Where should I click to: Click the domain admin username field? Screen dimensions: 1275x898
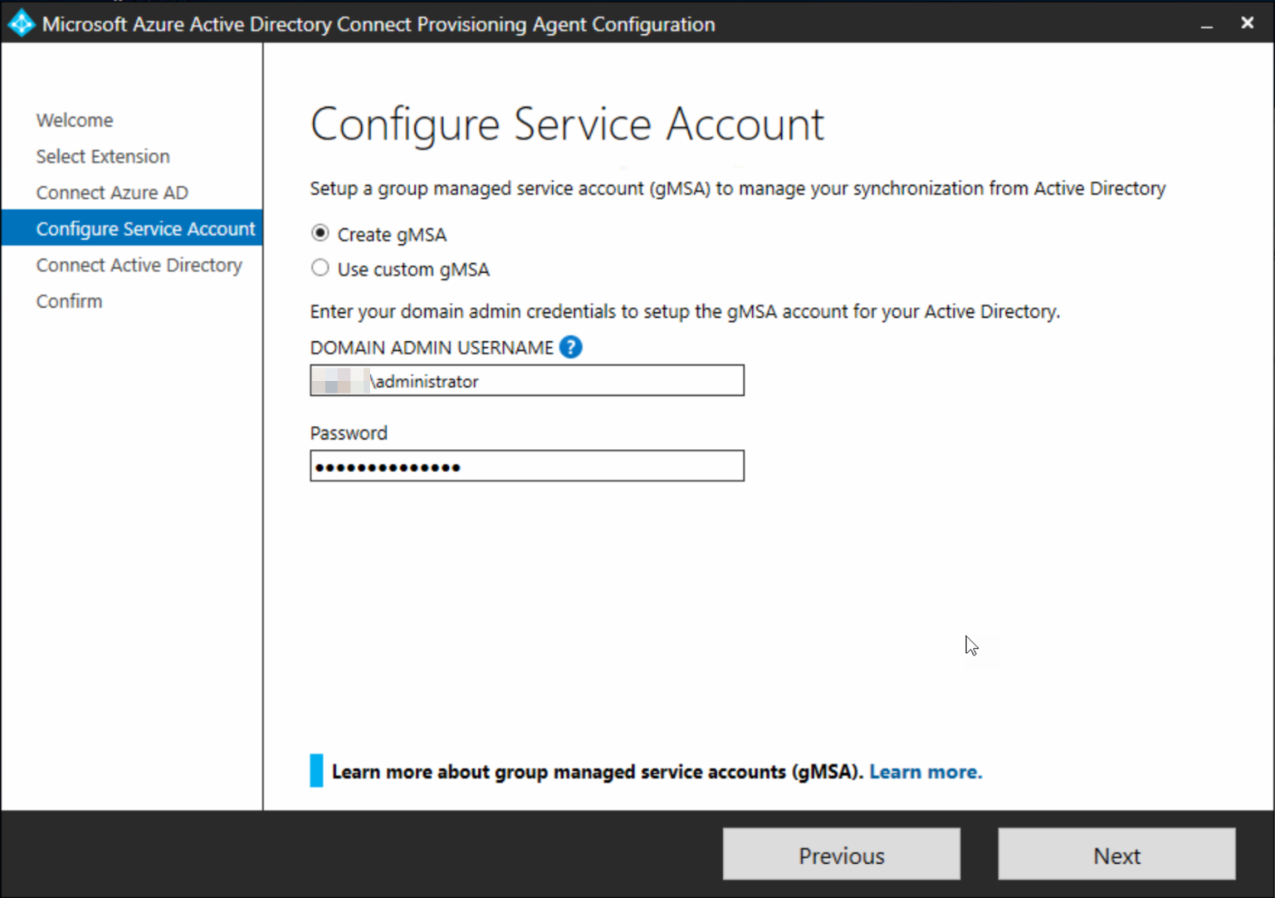pos(526,380)
